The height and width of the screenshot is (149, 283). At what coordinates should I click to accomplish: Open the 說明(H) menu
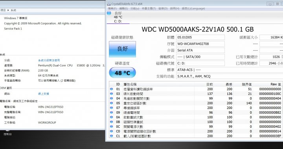175,9
